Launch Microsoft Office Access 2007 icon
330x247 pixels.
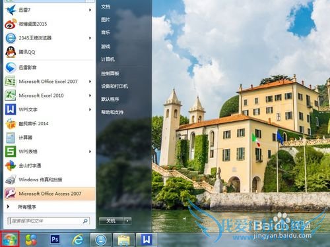(x=11, y=194)
